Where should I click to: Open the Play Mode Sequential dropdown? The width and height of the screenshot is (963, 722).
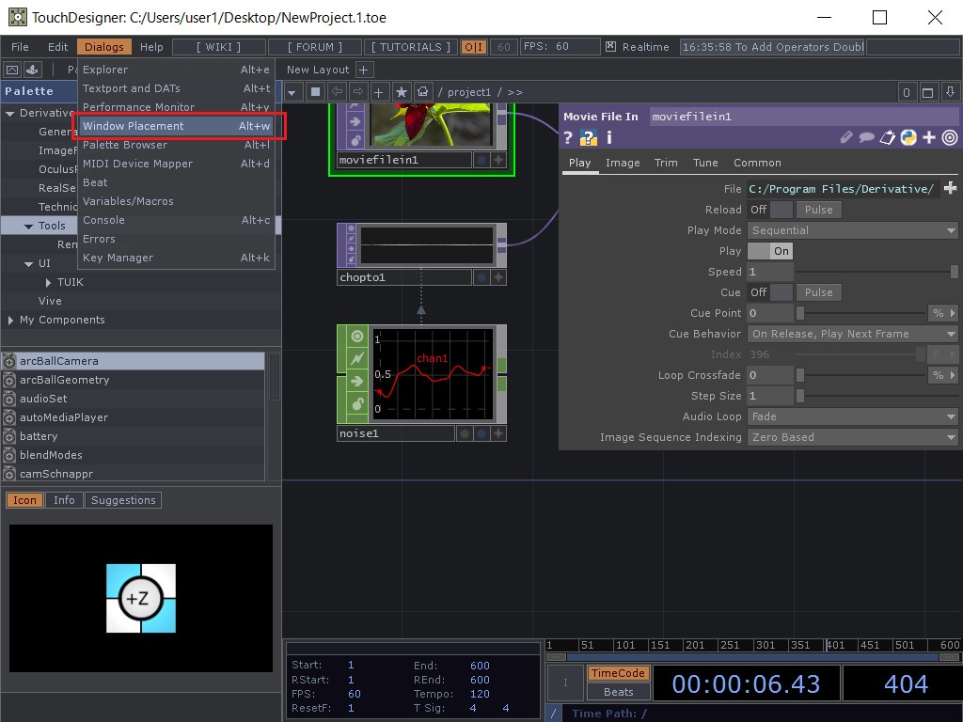[x=851, y=229]
